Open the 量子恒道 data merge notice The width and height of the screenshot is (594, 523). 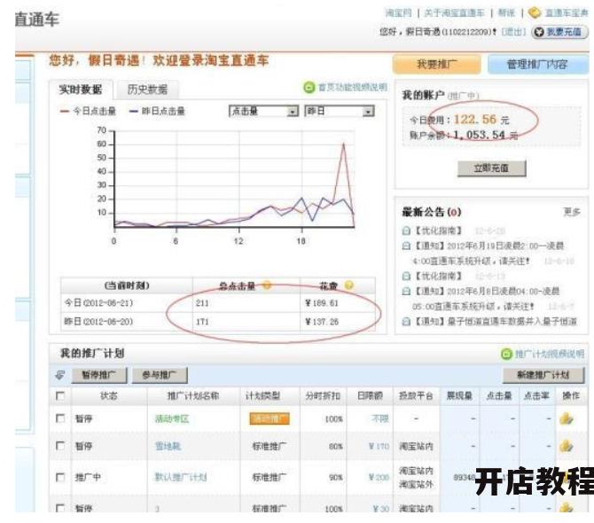[x=495, y=322]
